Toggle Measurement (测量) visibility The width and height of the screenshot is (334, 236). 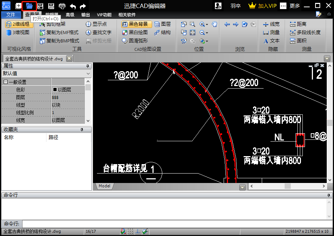pyautogui.click(x=271, y=32)
